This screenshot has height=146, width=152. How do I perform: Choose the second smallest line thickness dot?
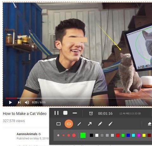click(x=64, y=135)
